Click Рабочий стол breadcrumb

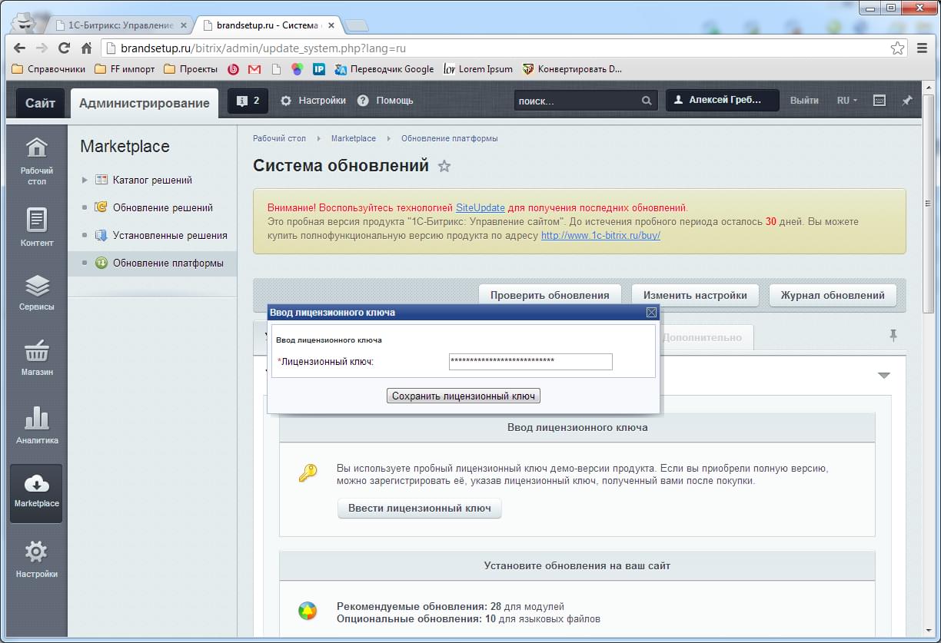[x=279, y=138]
